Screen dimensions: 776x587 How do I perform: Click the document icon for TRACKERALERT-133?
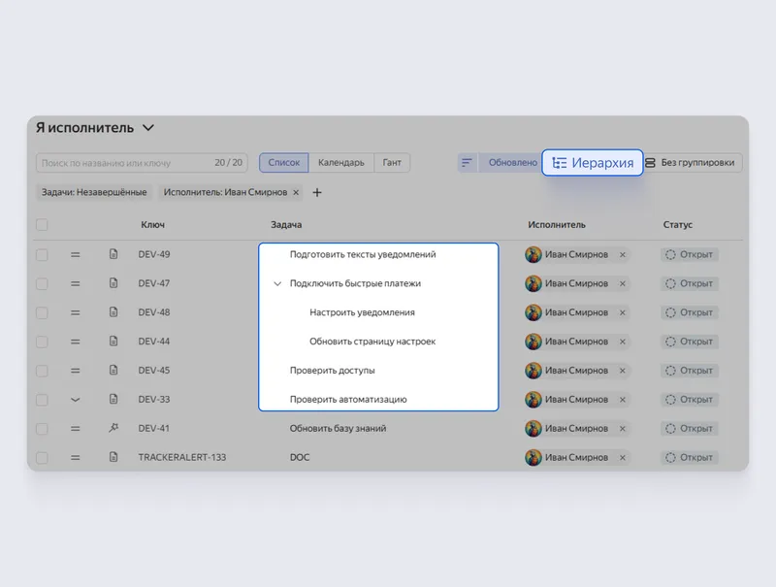(113, 457)
